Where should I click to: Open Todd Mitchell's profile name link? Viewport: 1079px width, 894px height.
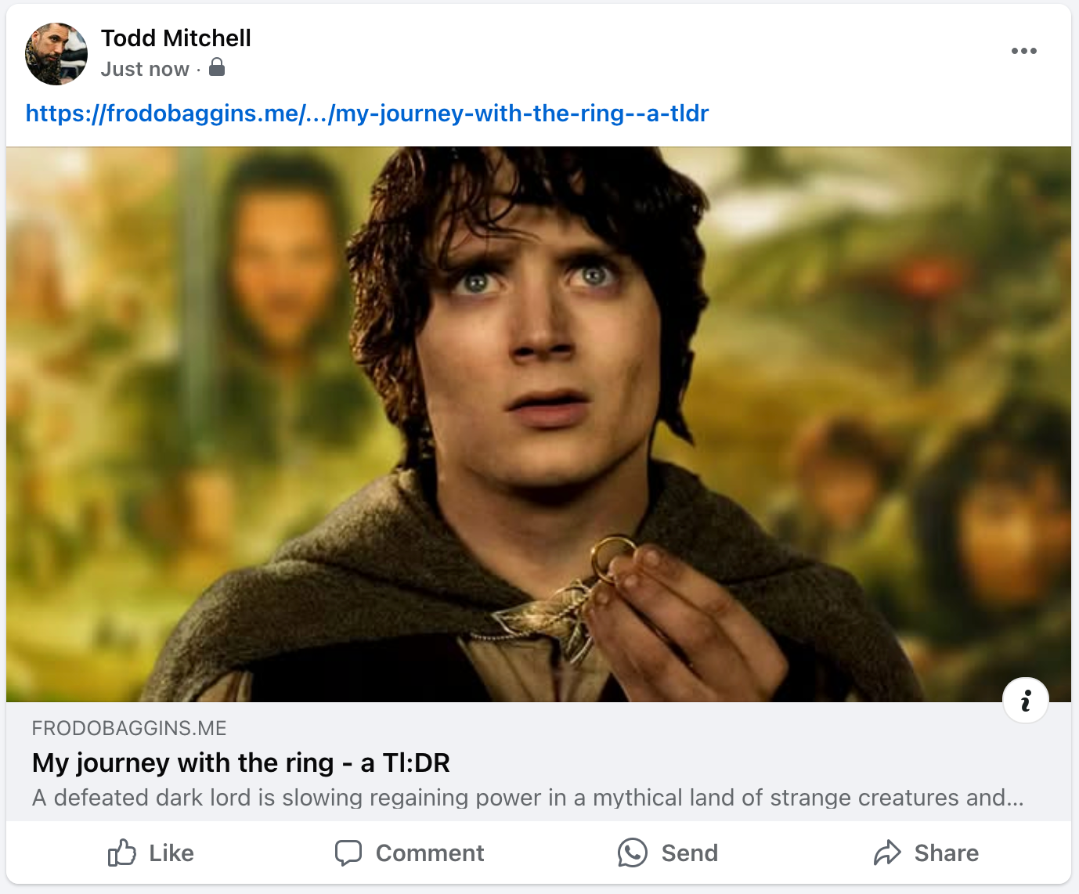[x=176, y=38]
